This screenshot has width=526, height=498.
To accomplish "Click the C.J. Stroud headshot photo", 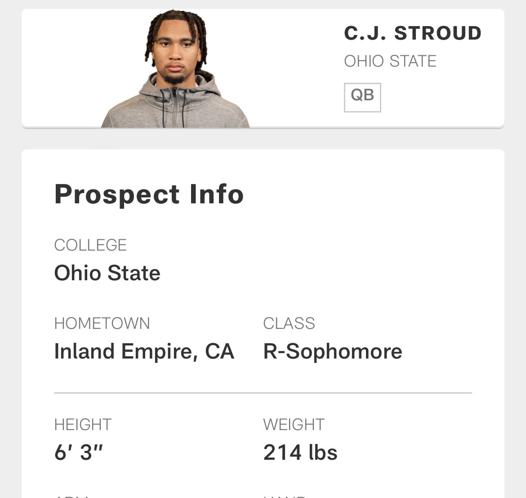I will [x=175, y=68].
